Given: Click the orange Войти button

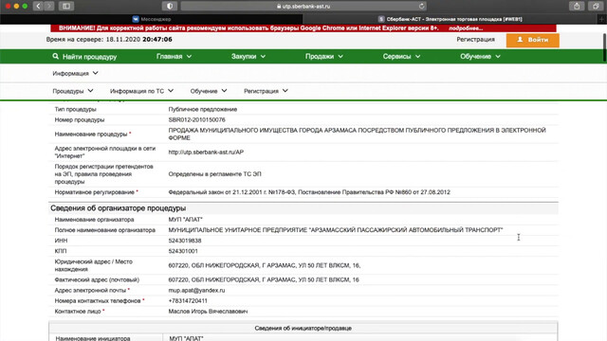Looking at the screenshot, I should click(532, 40).
